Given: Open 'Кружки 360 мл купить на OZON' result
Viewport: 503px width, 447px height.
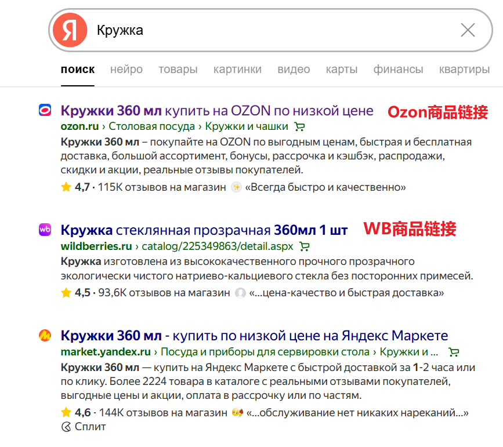Looking at the screenshot, I should [217, 111].
